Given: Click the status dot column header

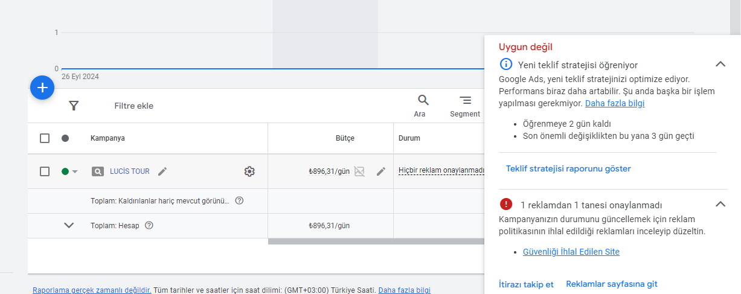Looking at the screenshot, I should click(x=65, y=138).
